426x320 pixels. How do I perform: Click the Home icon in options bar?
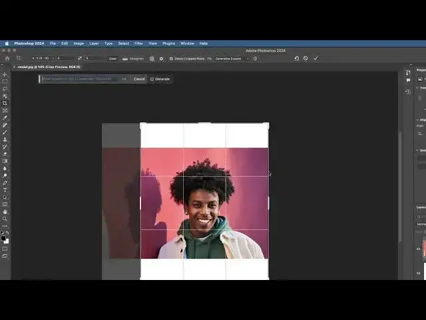[x=7, y=58]
